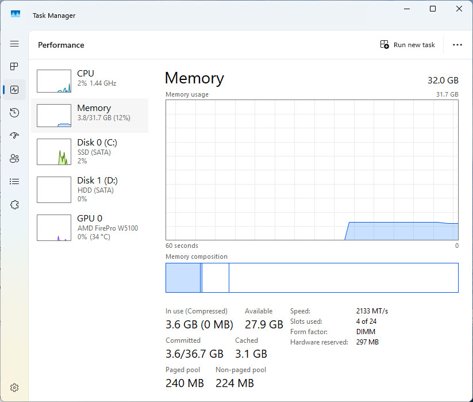
Task: Click the Memory heading title
Action: [x=195, y=78]
